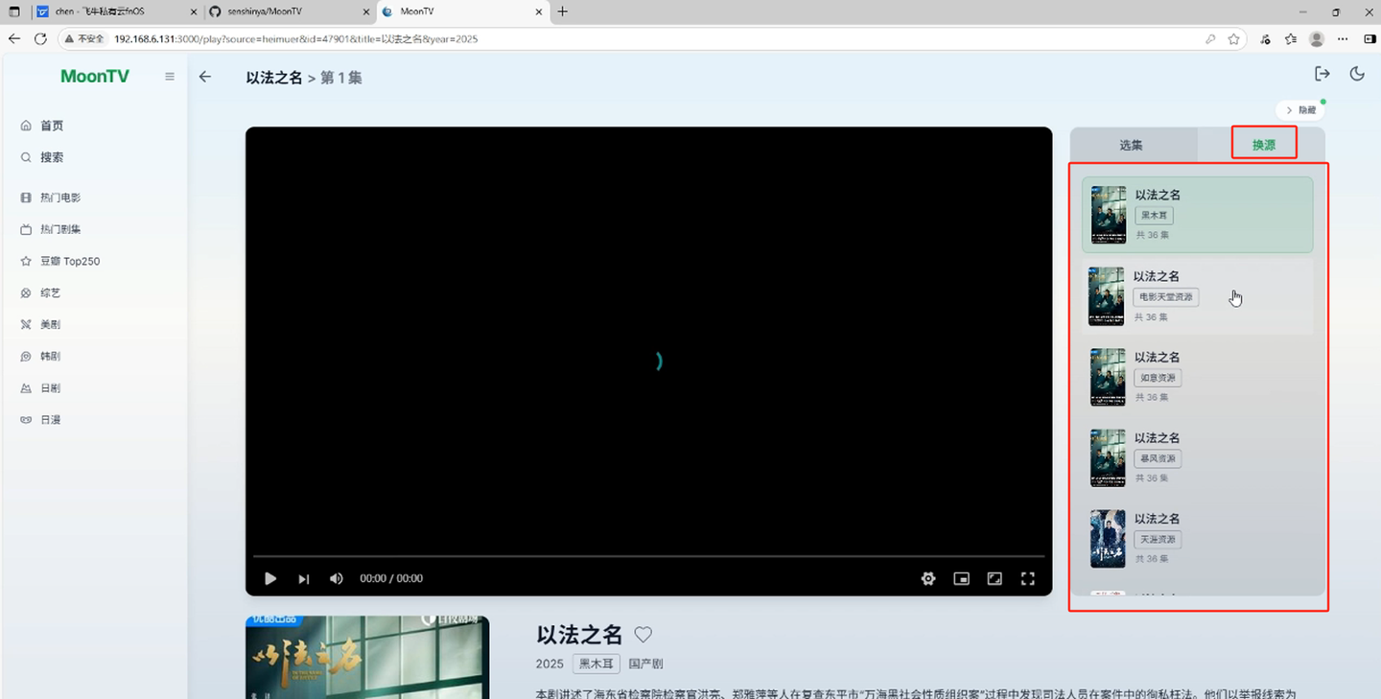Favorite the show with the heart icon
This screenshot has width=1381, height=699.
[x=643, y=634]
